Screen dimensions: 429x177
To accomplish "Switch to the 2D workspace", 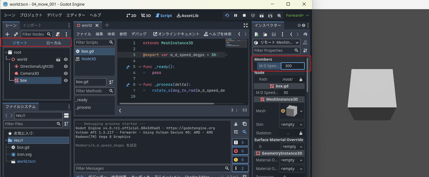I will pyautogui.click(x=131, y=16).
